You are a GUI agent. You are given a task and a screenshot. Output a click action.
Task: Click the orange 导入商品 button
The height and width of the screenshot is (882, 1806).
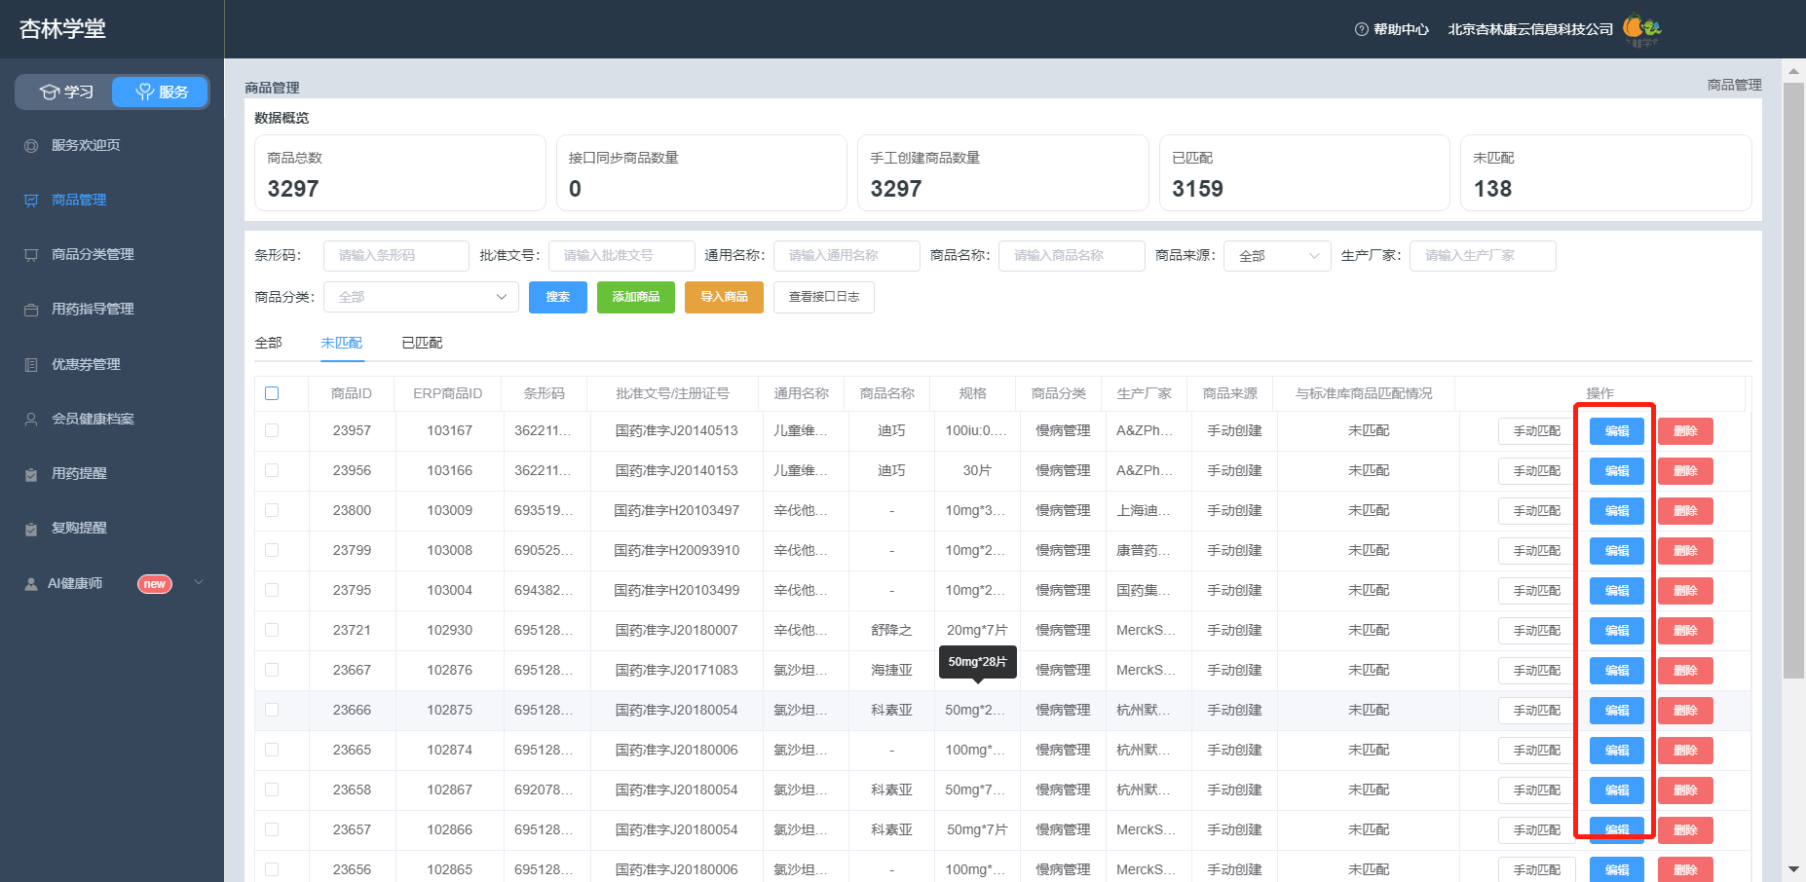coord(724,297)
